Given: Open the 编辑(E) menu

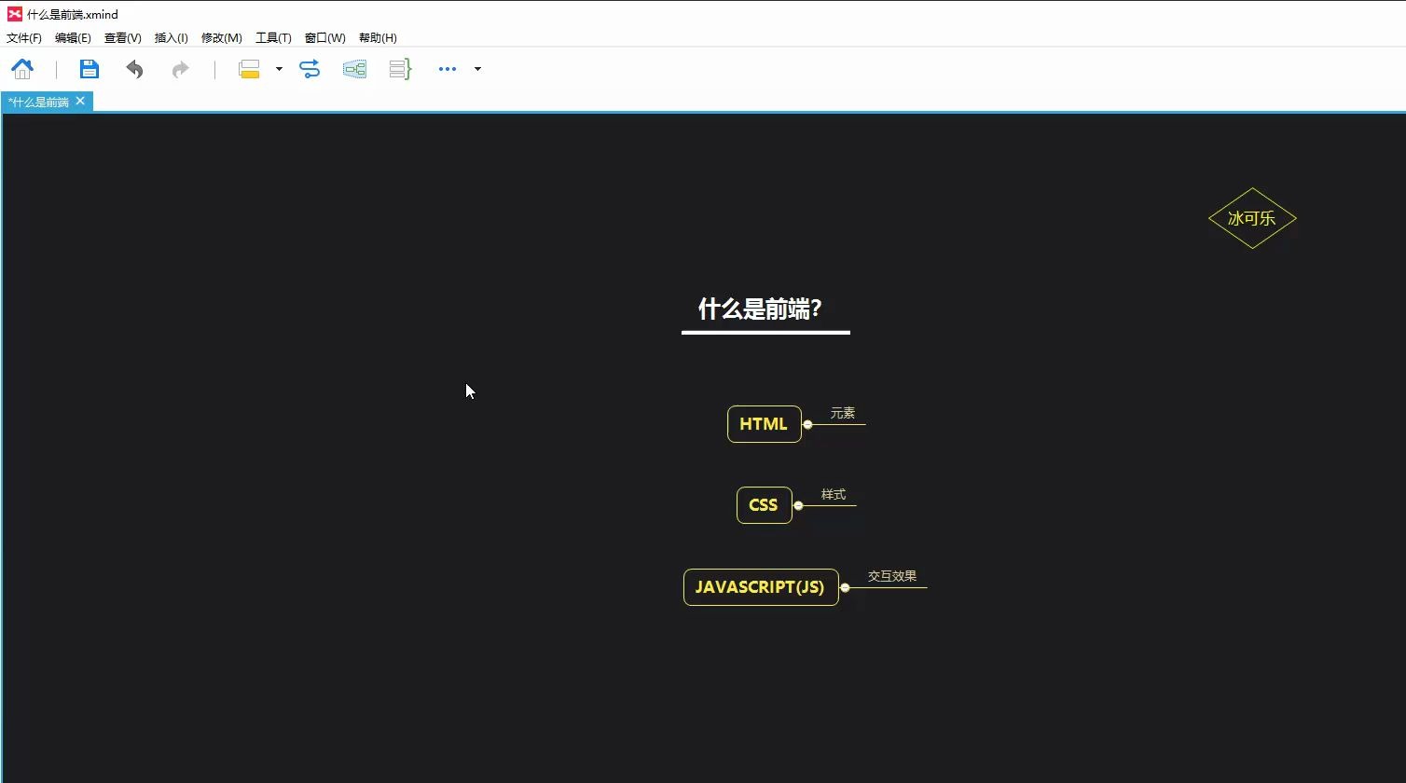Looking at the screenshot, I should click(x=73, y=38).
